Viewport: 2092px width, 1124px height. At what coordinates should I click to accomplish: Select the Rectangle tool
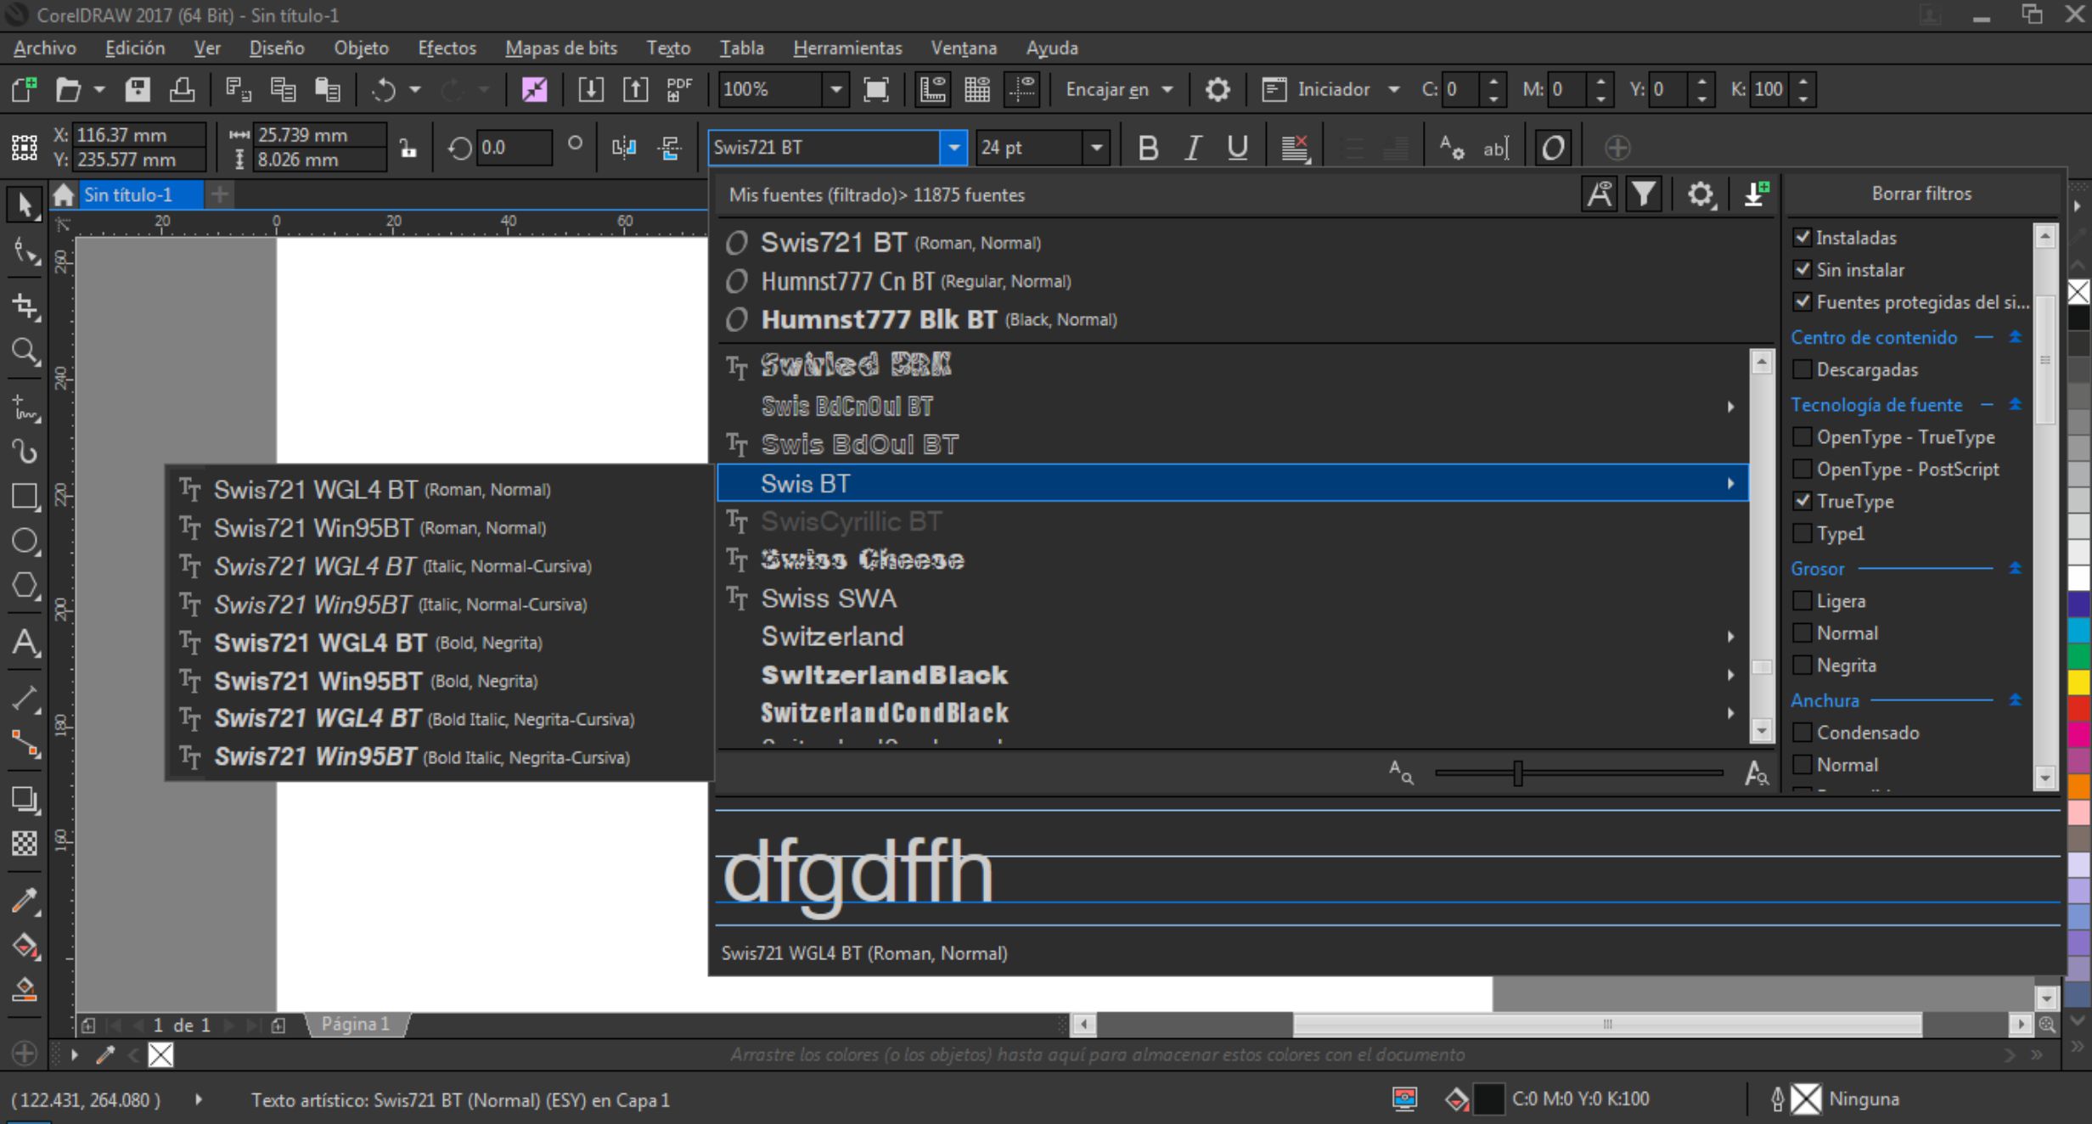pyautogui.click(x=24, y=497)
